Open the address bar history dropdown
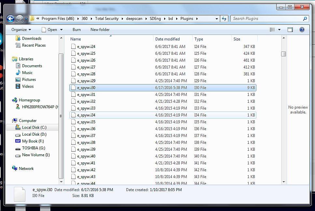Image resolution: width=315 pixels, height=211 pixels. pyautogui.click(x=217, y=19)
